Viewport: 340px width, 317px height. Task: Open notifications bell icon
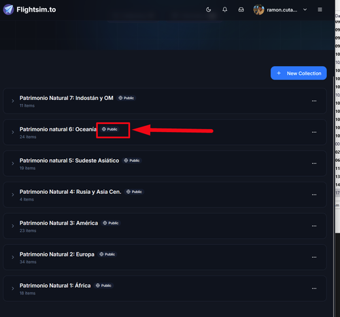[x=224, y=10]
